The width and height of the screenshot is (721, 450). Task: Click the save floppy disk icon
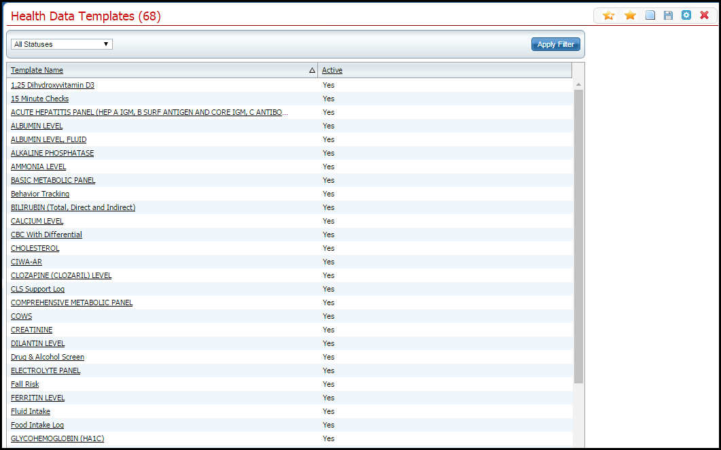coord(668,16)
